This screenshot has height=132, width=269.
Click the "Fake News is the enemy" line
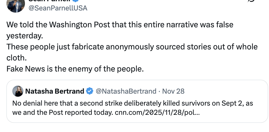[75, 69]
